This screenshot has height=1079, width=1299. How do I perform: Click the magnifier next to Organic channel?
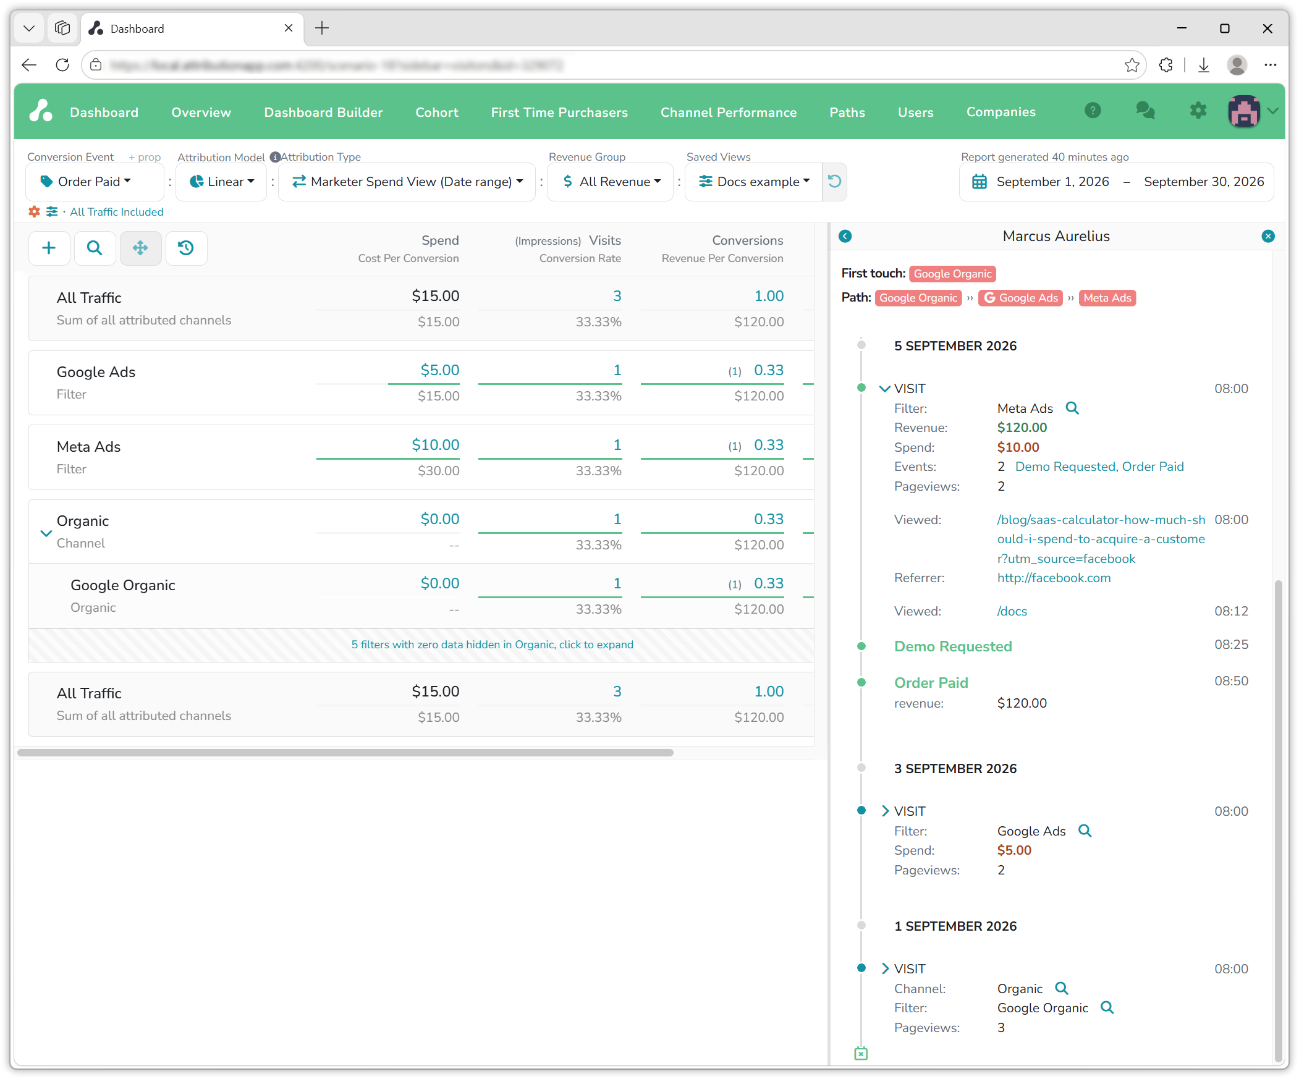tap(1062, 989)
